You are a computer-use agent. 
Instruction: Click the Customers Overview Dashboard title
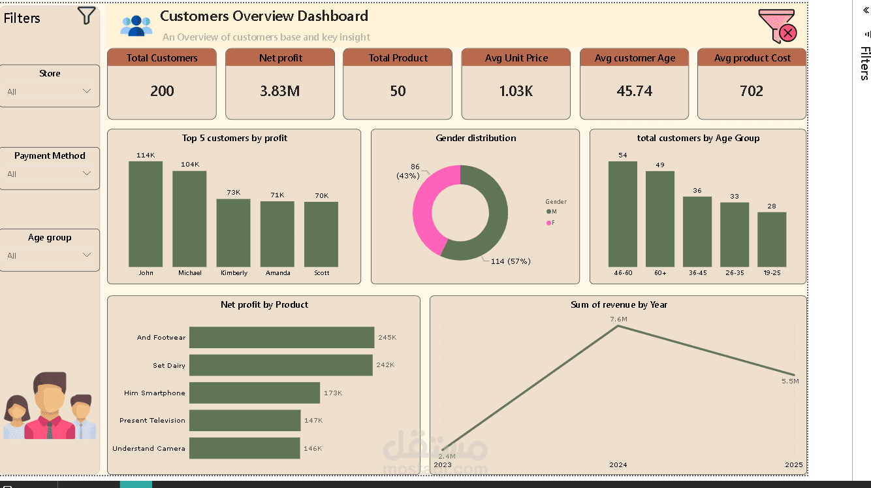pos(264,16)
